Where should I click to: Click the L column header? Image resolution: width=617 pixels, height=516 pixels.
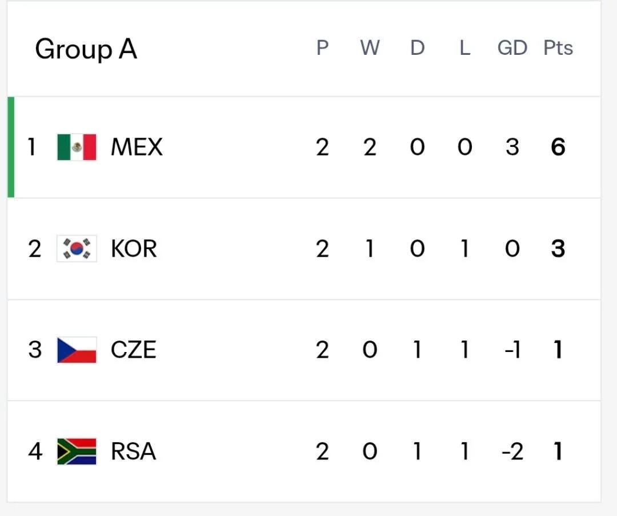point(464,48)
